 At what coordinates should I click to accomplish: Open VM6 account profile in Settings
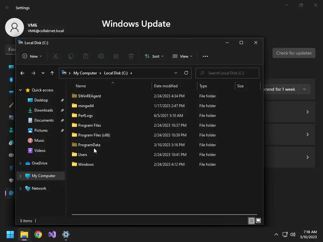[34, 27]
